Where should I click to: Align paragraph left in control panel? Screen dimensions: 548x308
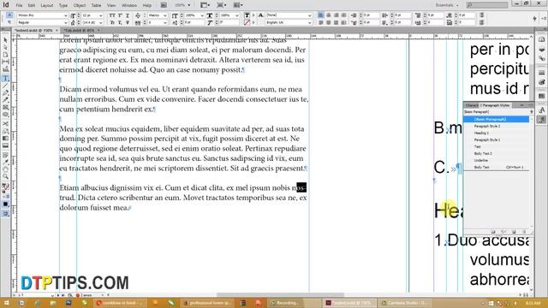point(321,15)
